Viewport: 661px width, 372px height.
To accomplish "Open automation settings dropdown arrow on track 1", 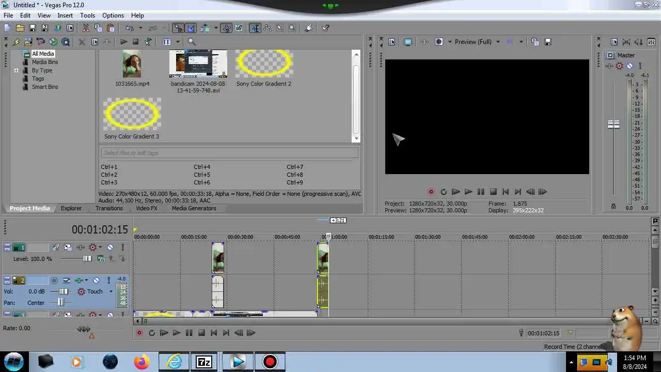I will [100, 247].
